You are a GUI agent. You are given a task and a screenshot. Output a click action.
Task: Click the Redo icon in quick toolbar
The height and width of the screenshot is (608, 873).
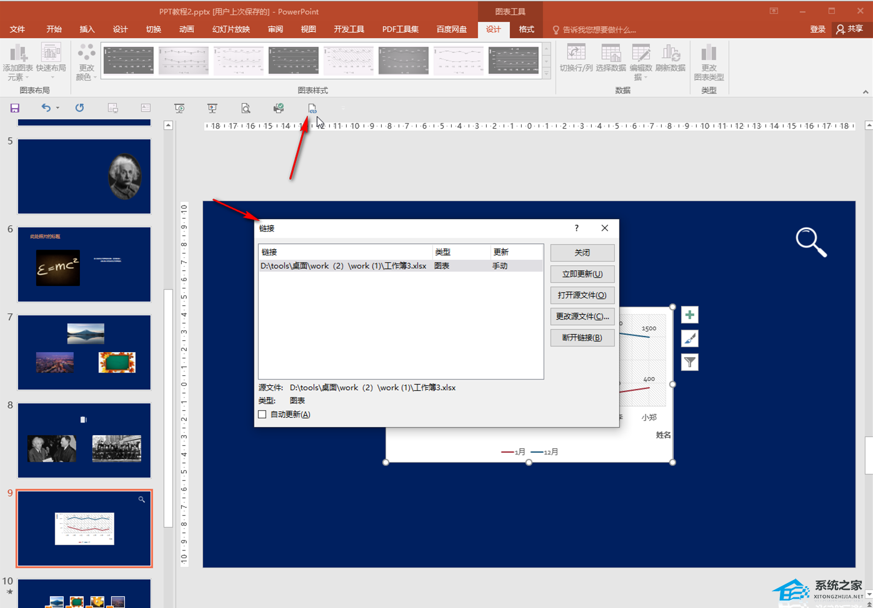coord(79,108)
